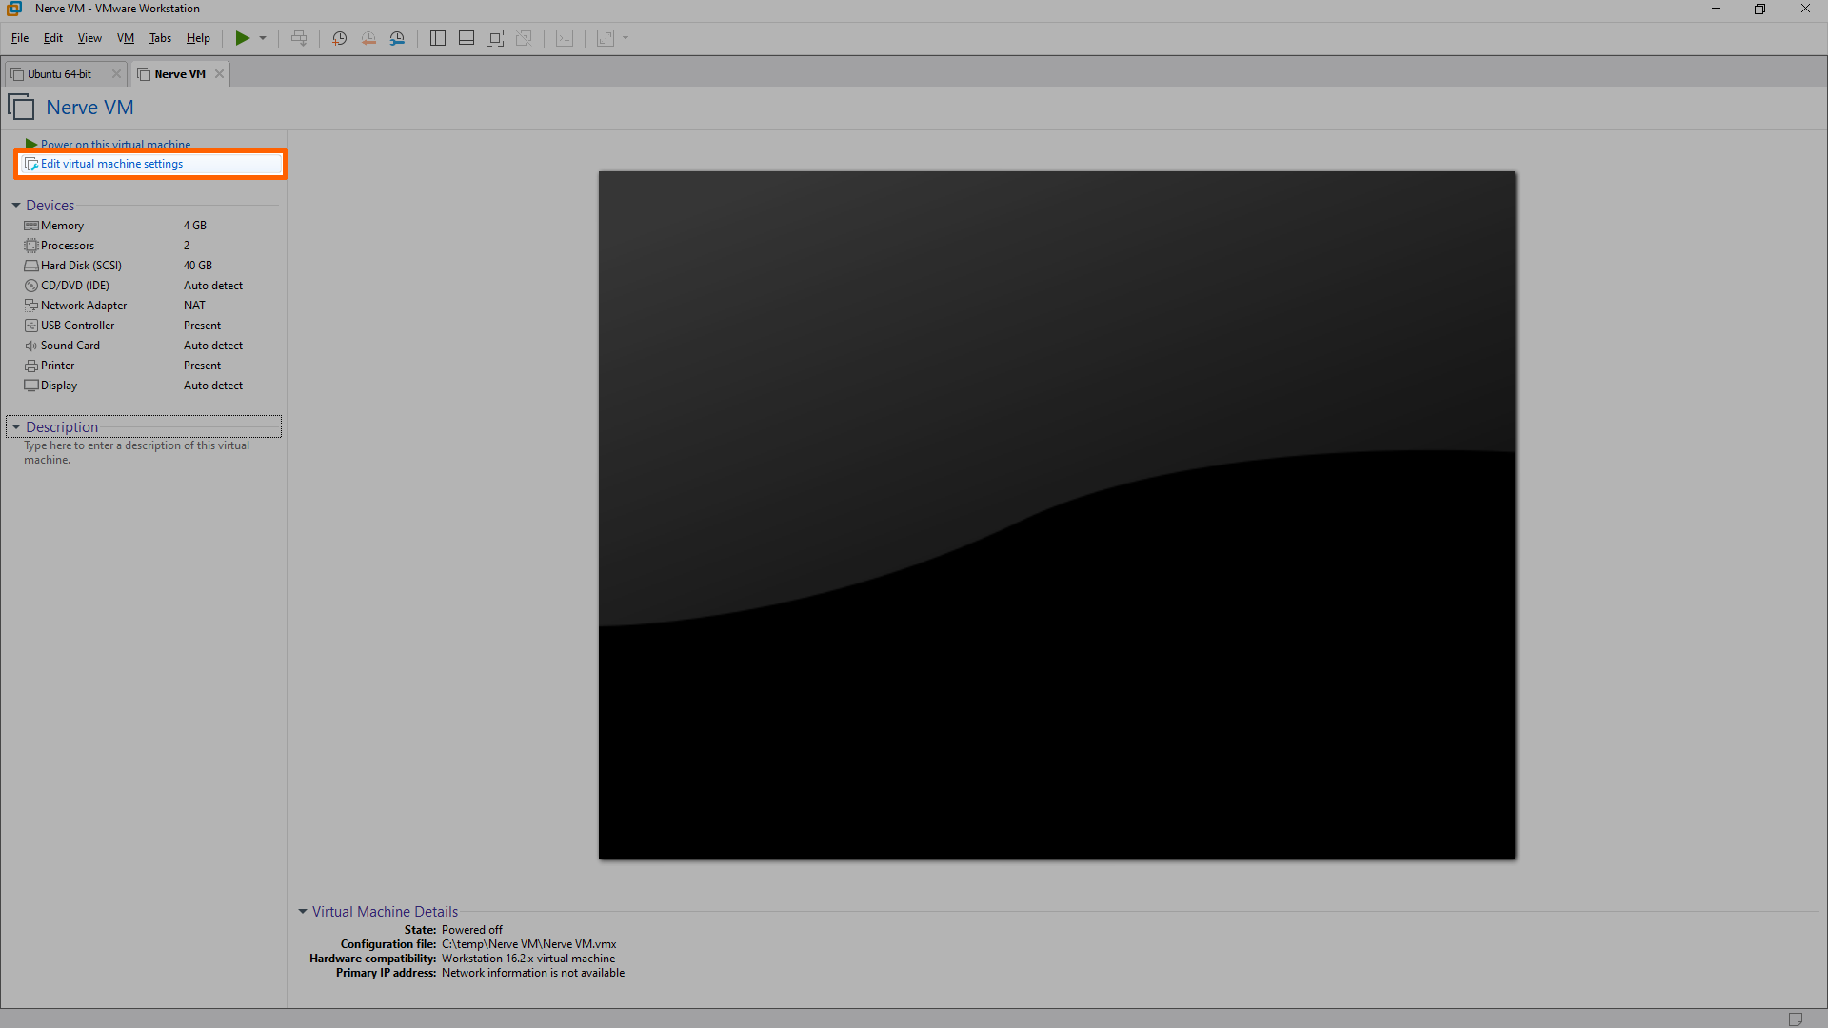Click Edit virtual machine settings
1828x1028 pixels.
(111, 164)
